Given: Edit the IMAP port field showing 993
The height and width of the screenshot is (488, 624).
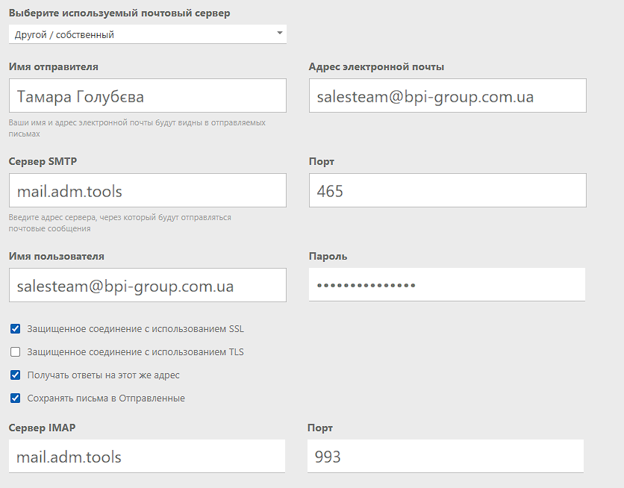Looking at the screenshot, I should tap(446, 456).
